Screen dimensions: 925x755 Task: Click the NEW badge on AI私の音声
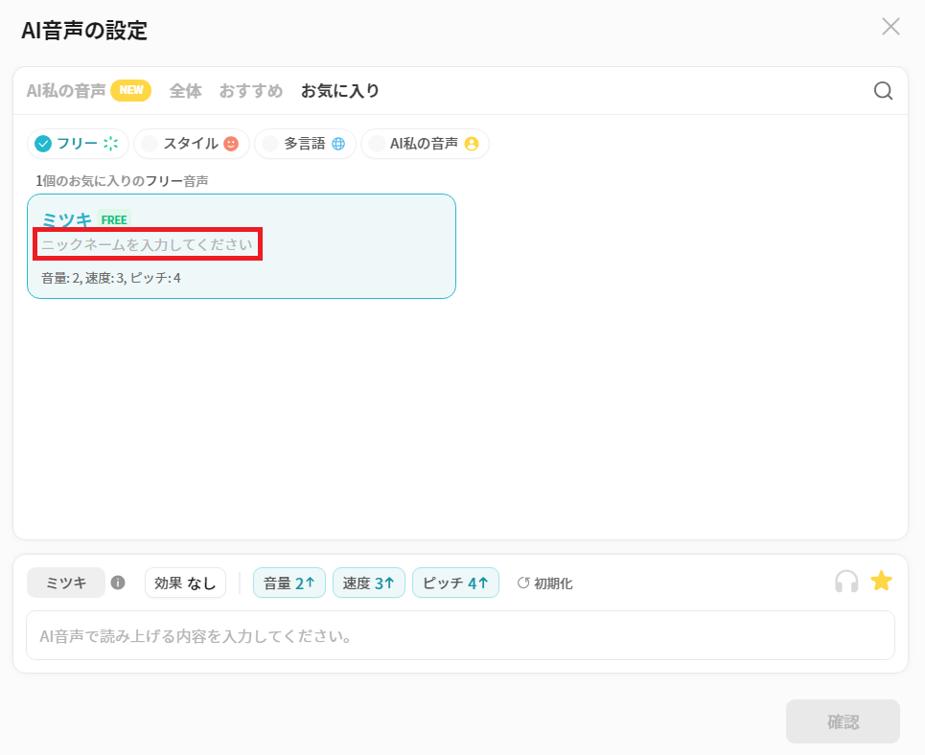[x=131, y=90]
